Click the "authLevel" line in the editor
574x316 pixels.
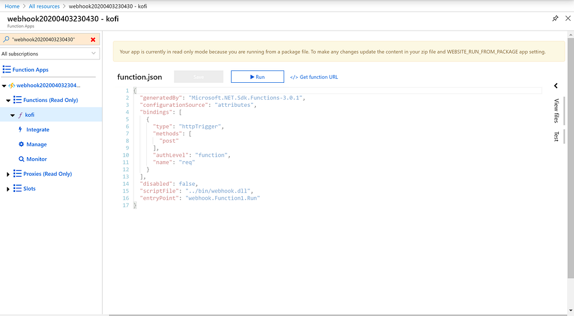[x=192, y=155]
